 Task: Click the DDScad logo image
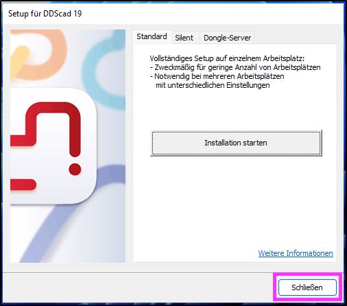tap(68, 146)
